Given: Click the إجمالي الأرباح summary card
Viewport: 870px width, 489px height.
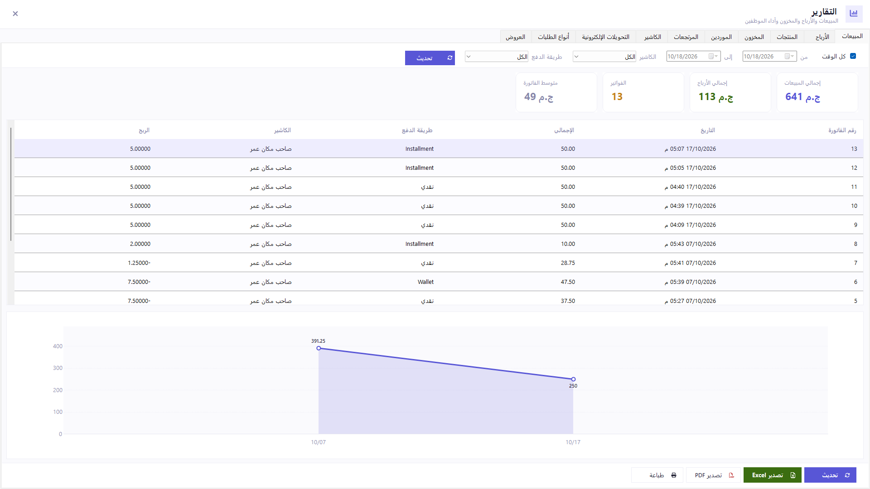Looking at the screenshot, I should tap(730, 92).
